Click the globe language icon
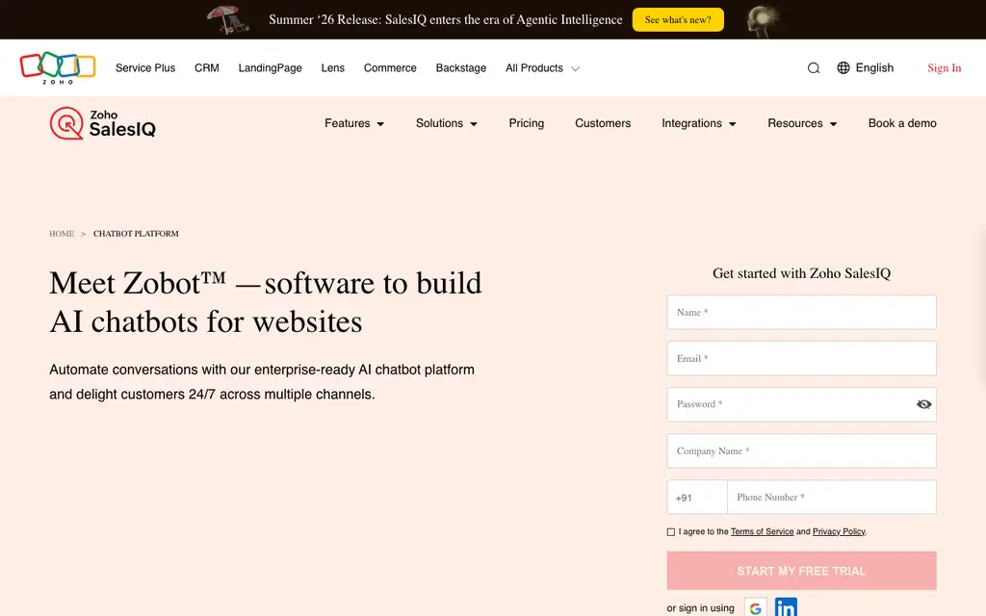The image size is (986, 616). (843, 68)
